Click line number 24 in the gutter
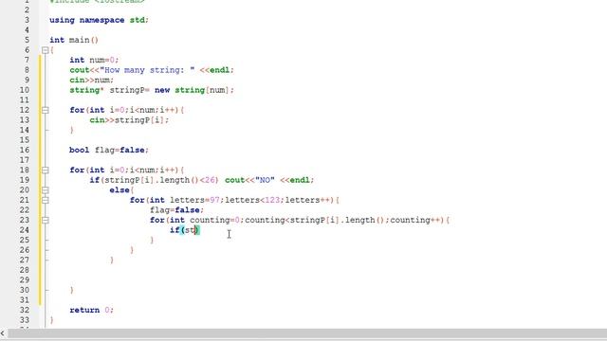This screenshot has width=607, height=341. point(24,230)
